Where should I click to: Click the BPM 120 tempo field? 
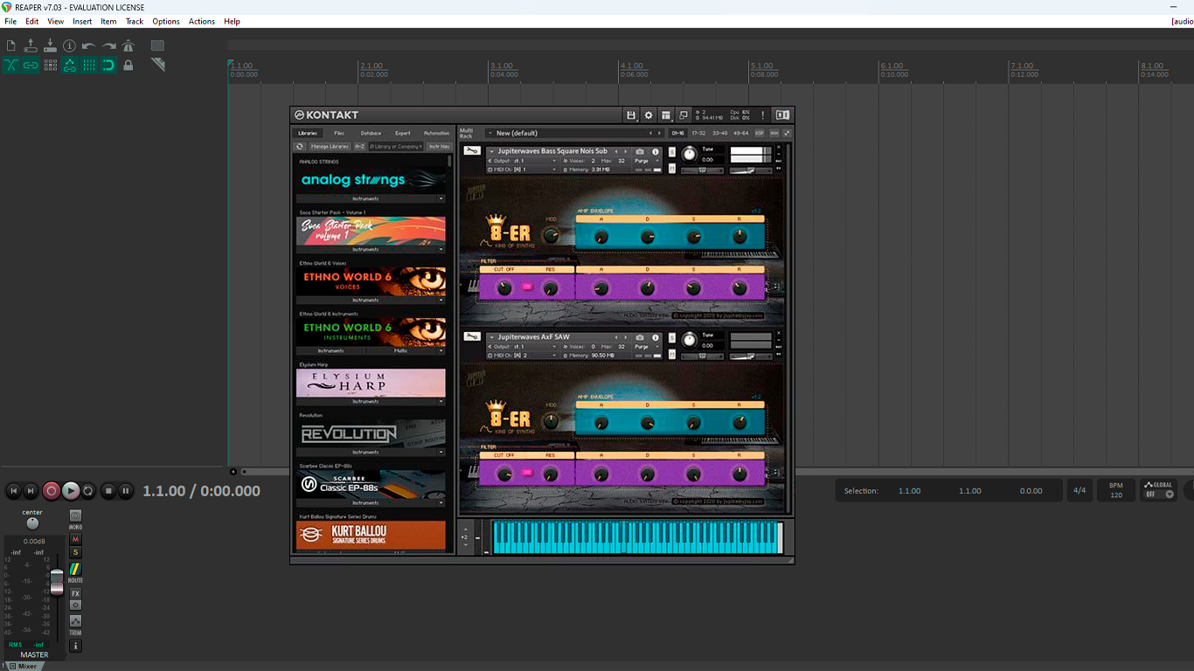[x=1116, y=490]
